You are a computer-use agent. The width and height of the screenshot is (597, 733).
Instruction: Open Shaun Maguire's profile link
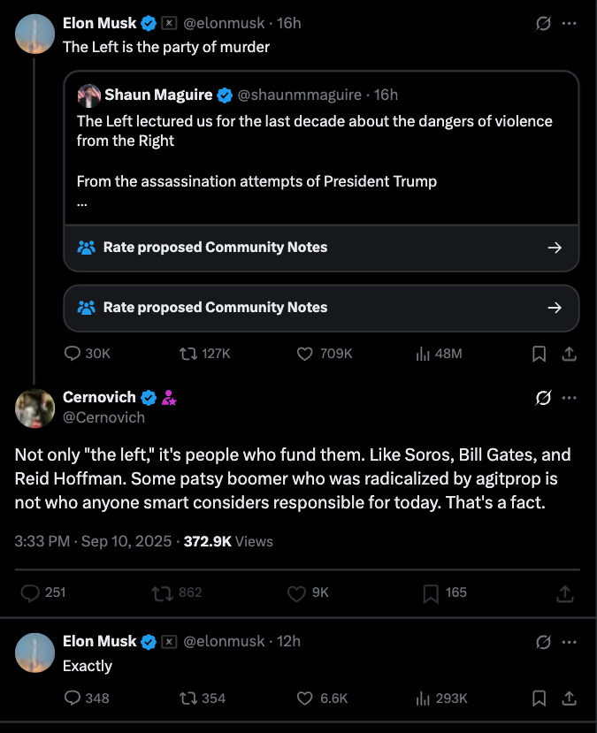[158, 95]
